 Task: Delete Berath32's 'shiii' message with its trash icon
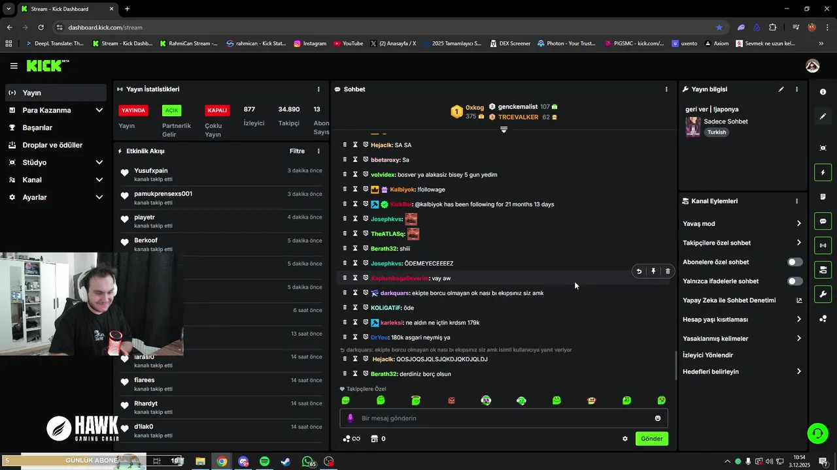tap(345, 249)
